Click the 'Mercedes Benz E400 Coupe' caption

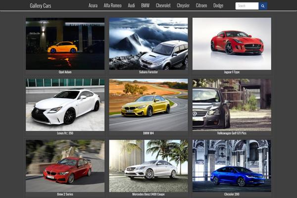point(148,194)
